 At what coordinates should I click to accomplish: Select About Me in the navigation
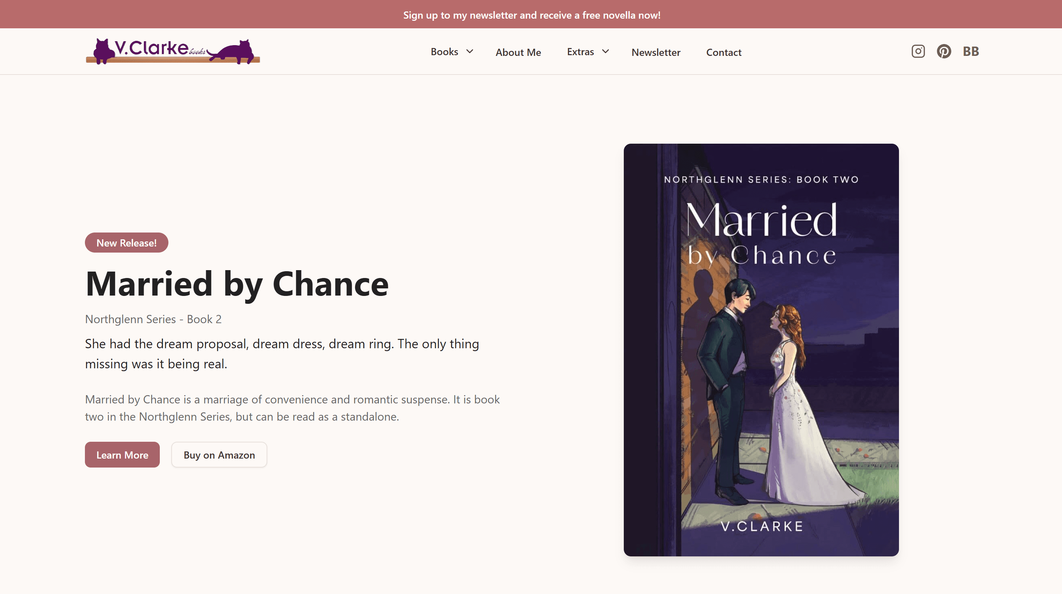pyautogui.click(x=518, y=52)
